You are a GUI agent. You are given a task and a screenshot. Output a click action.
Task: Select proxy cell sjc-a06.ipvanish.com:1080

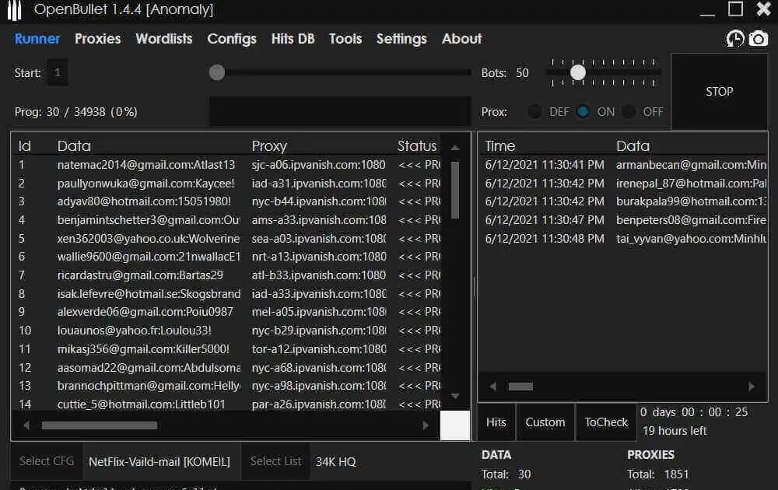(x=318, y=165)
